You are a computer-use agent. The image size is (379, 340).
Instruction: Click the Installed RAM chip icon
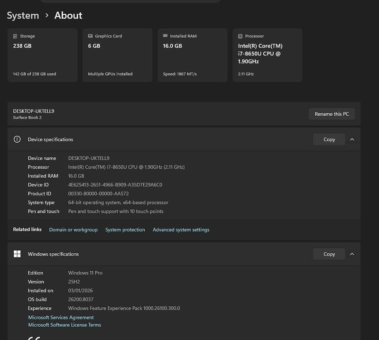coord(165,36)
